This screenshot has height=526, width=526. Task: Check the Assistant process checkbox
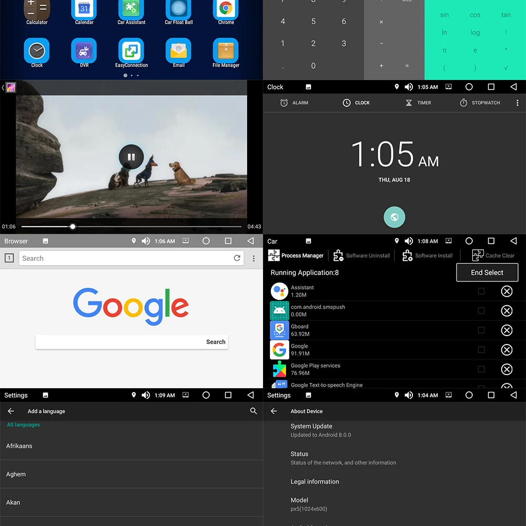481,291
